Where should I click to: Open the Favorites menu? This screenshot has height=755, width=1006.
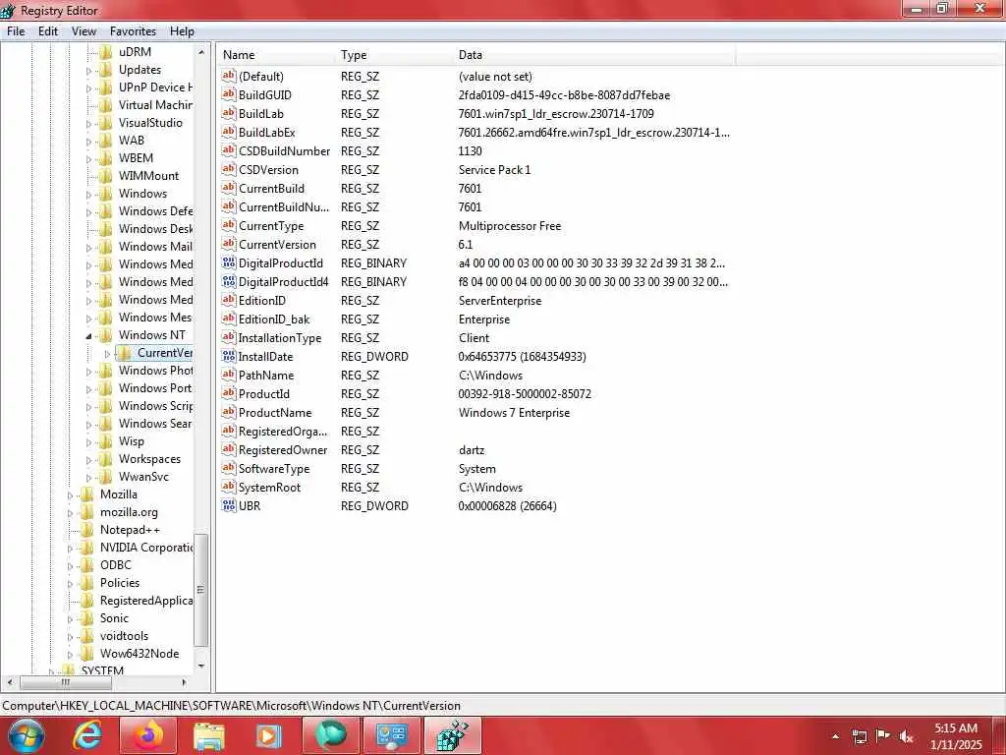pos(133,30)
